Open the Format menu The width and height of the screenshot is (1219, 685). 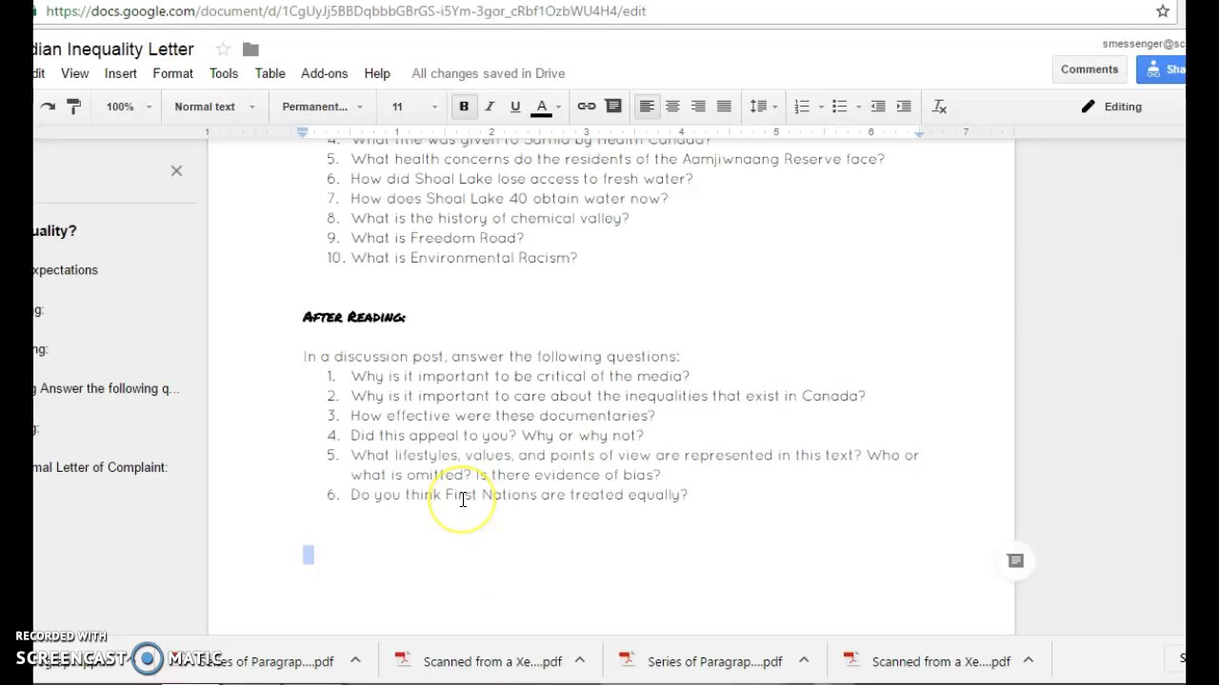[173, 73]
